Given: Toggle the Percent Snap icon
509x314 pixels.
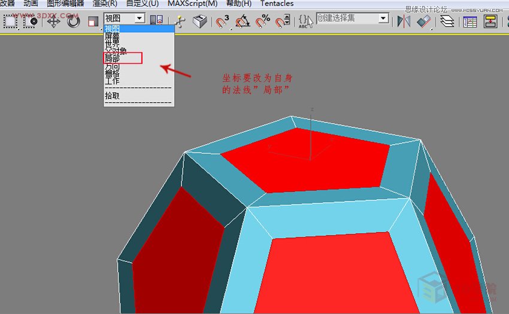Looking at the screenshot, I should pyautogui.click(x=263, y=22).
